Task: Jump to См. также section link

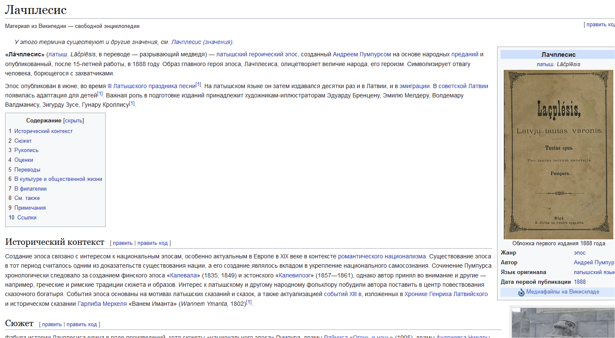Action: (x=27, y=198)
